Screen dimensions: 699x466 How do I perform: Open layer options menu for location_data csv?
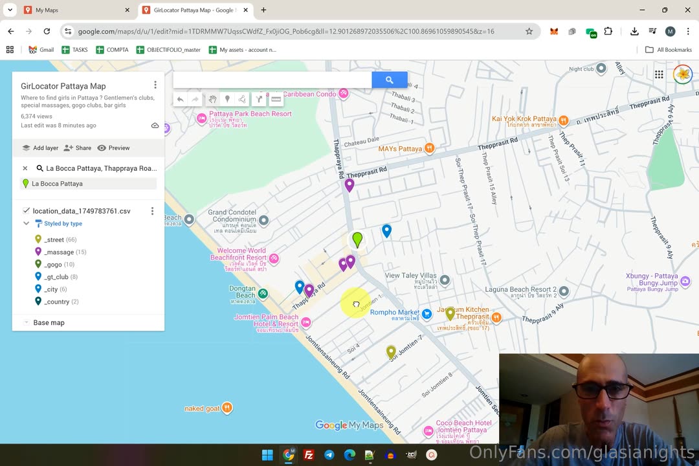152,211
